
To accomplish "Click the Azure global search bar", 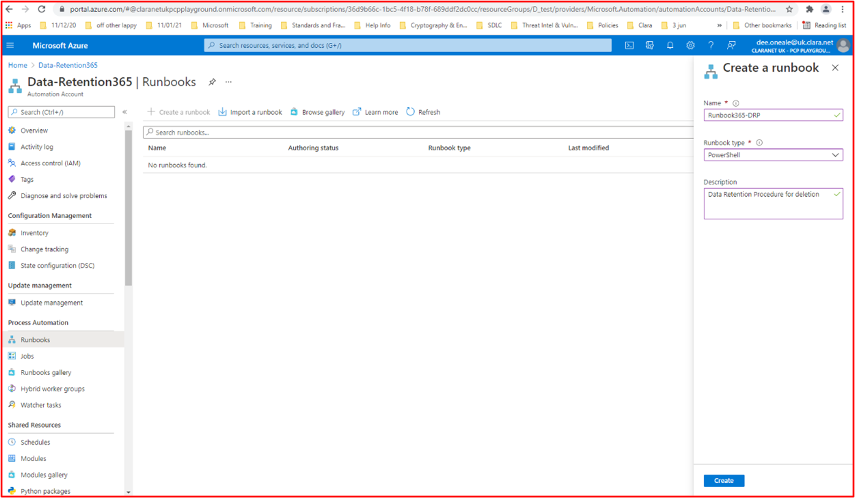I will point(407,45).
